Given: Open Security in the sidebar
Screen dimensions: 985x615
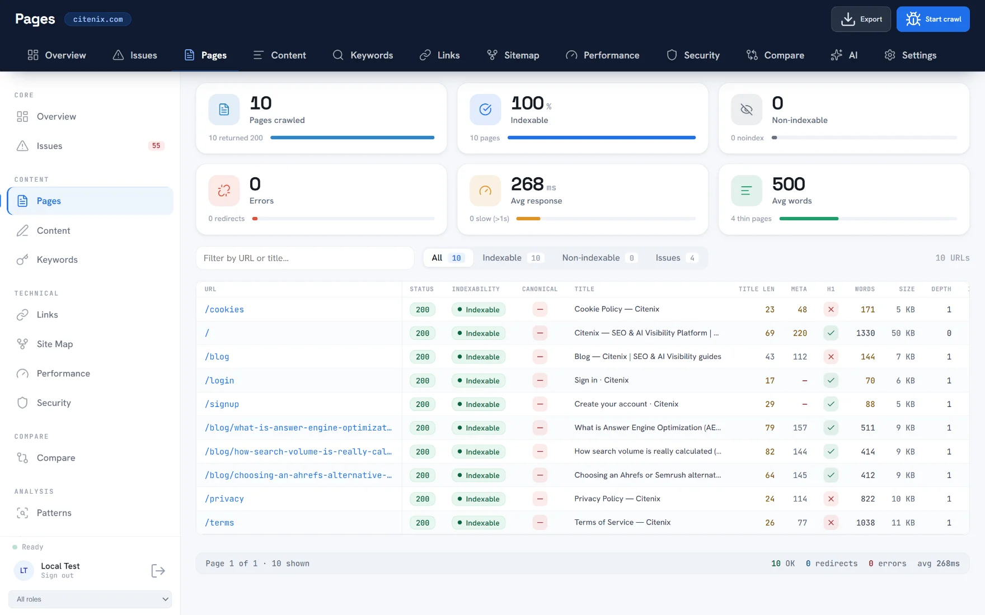Looking at the screenshot, I should (90, 403).
